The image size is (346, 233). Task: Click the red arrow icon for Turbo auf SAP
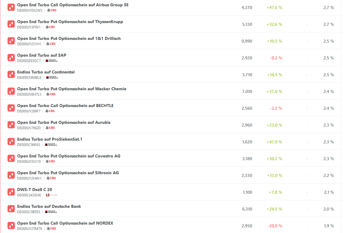[x=11, y=58]
